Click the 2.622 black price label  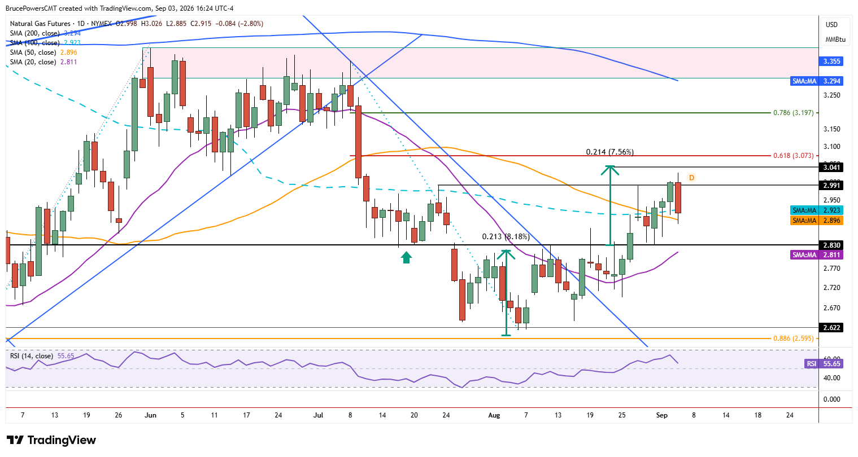coord(831,327)
